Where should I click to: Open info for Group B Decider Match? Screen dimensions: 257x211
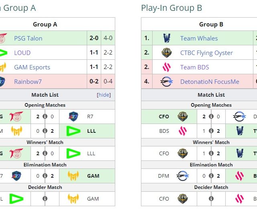(x=211, y=199)
